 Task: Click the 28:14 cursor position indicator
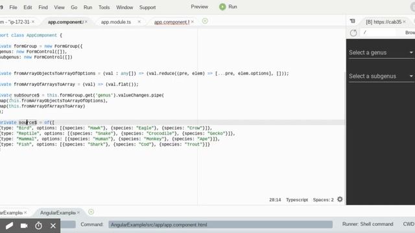(x=275, y=200)
